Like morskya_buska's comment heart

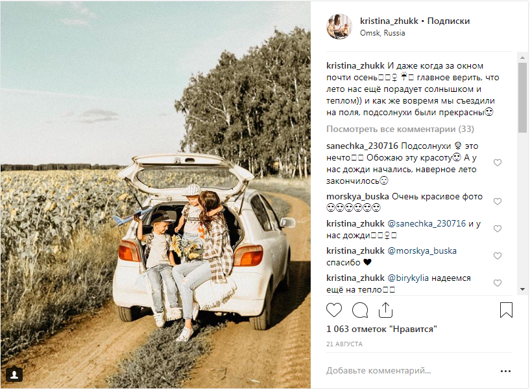tap(497, 201)
